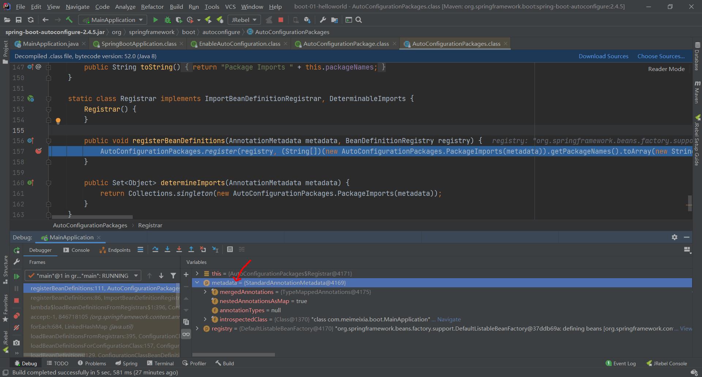Close the MainApplication.java editor tab
This screenshot has height=377, width=702.
pos(84,44)
